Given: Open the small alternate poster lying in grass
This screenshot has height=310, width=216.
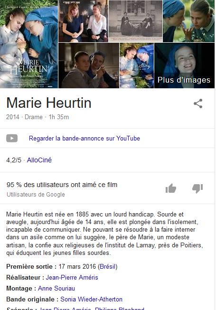Looking at the screenshot, I should [x=137, y=66].
